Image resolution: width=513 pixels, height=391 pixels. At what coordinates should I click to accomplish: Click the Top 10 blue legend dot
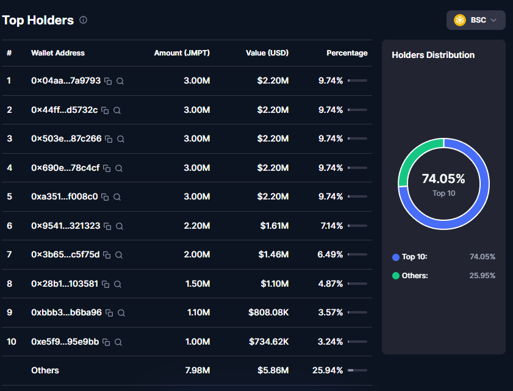pyautogui.click(x=396, y=257)
